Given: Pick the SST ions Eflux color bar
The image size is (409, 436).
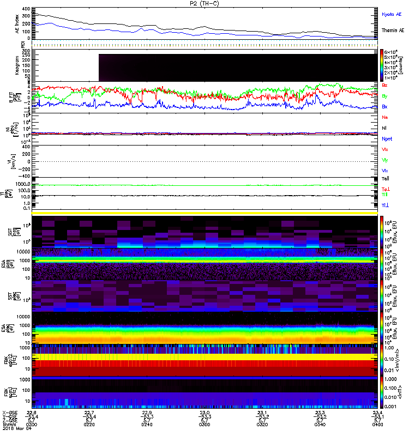Looking at the screenshot, I should pos(381,232).
